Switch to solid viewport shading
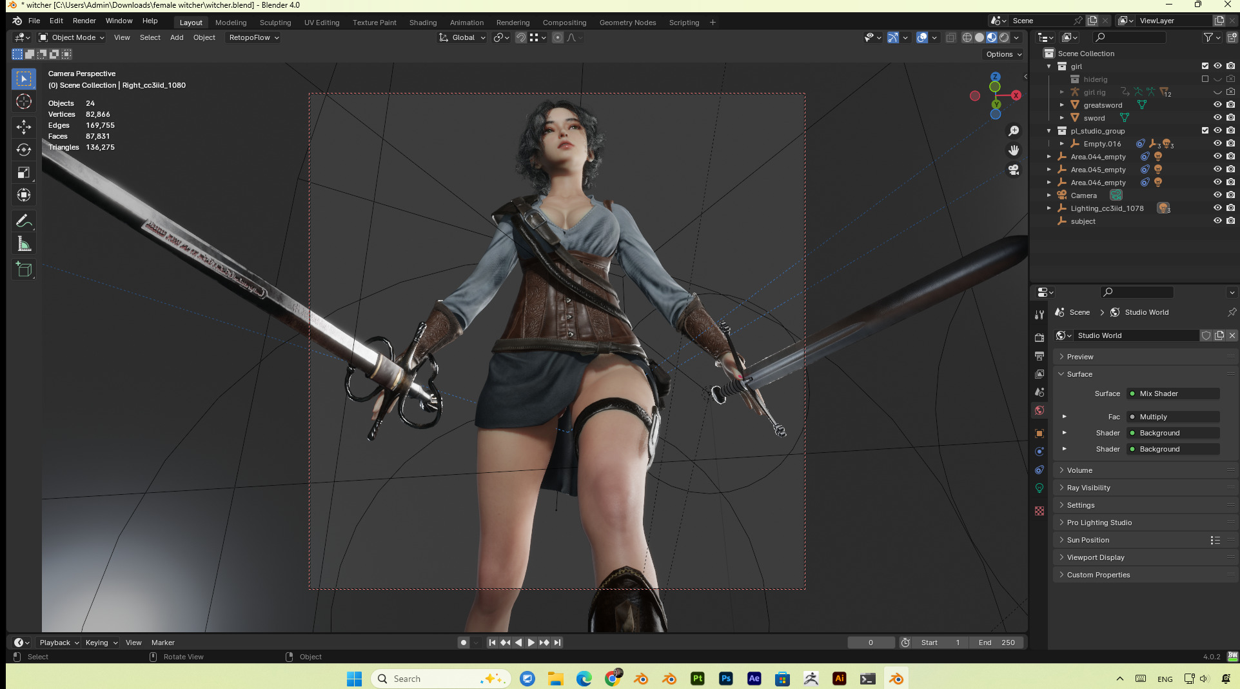This screenshot has width=1240, height=689. (x=979, y=37)
